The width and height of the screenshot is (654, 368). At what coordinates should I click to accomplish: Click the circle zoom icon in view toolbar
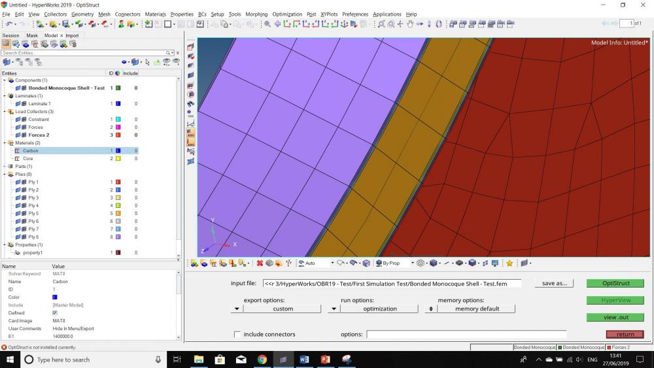[391, 24]
